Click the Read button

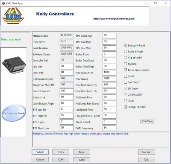82,152
